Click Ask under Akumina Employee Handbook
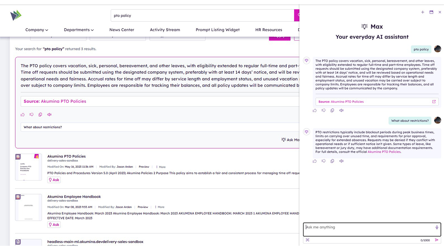This screenshot has width=444, height=250. click(x=54, y=225)
